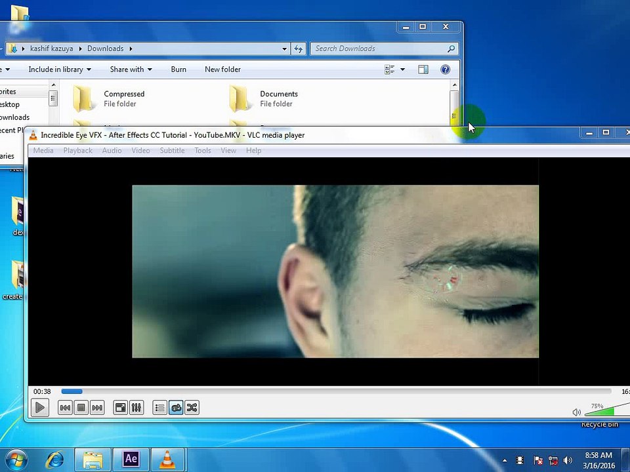Skip to previous media in VLC

click(65, 408)
